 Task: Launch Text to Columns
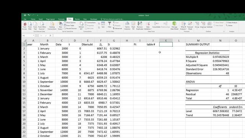(x=127, y=26)
